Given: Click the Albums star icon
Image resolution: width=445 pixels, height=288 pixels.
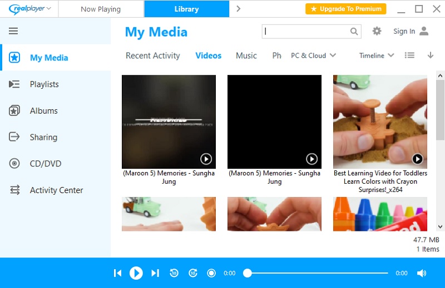Looking at the screenshot, I should [x=14, y=111].
